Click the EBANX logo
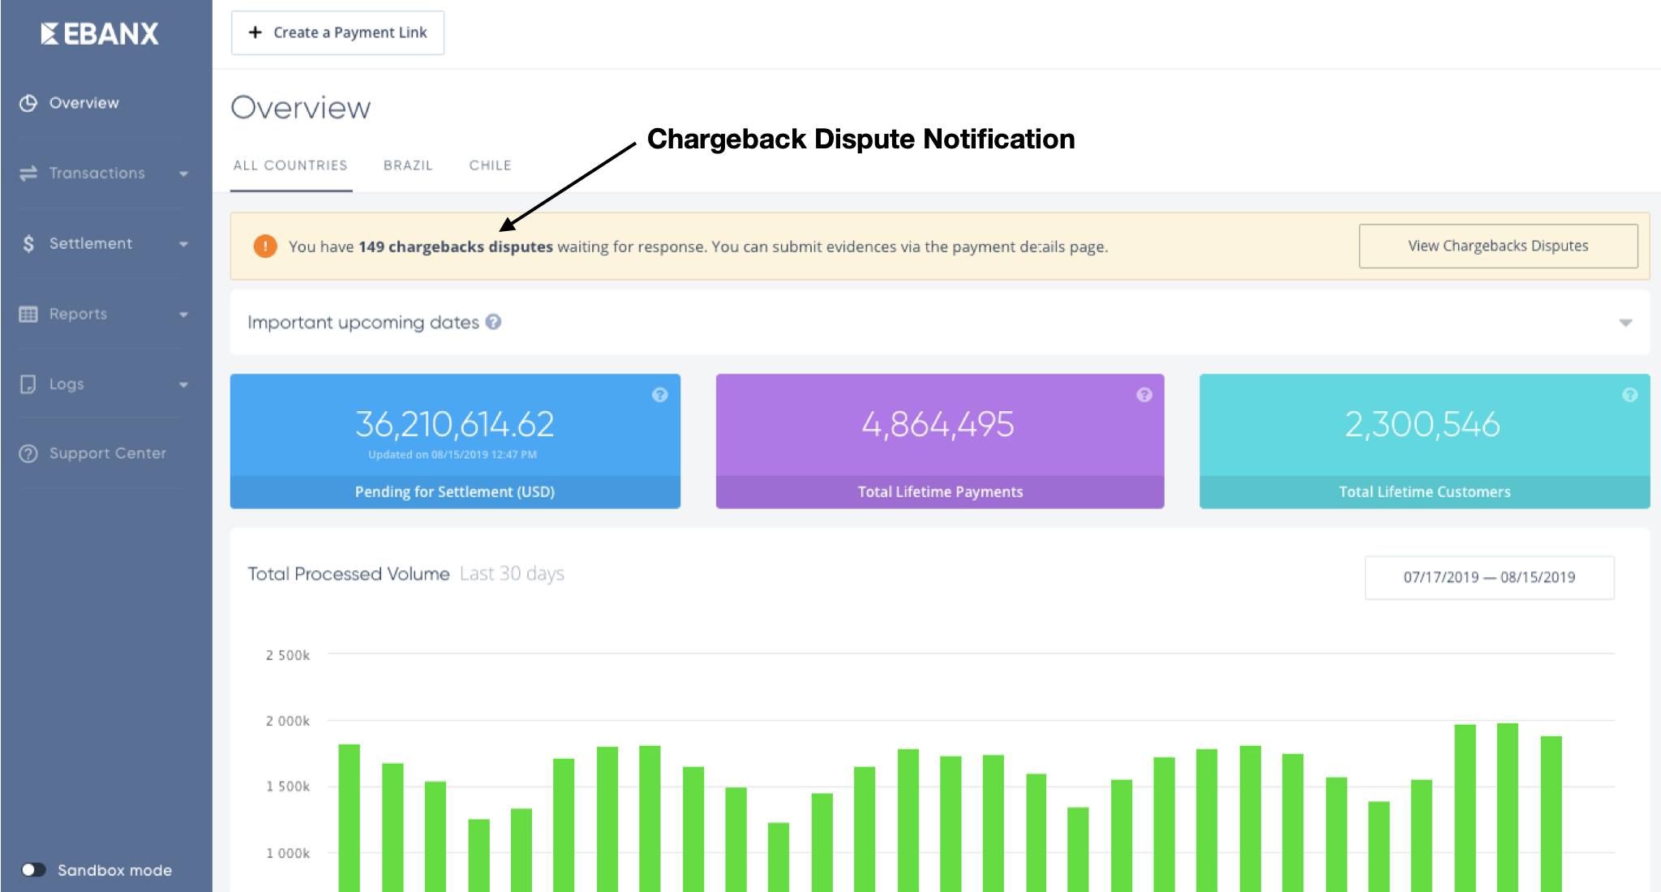This screenshot has height=892, width=1661. (x=100, y=33)
